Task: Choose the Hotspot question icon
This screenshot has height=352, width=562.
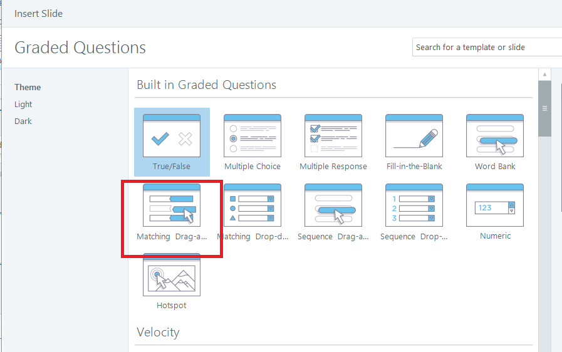Action: click(172, 274)
